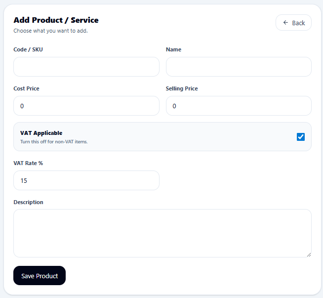Screen dimensions: 323x298
Task: Click the 'VAT Rate %' label
Action: [x=28, y=163]
